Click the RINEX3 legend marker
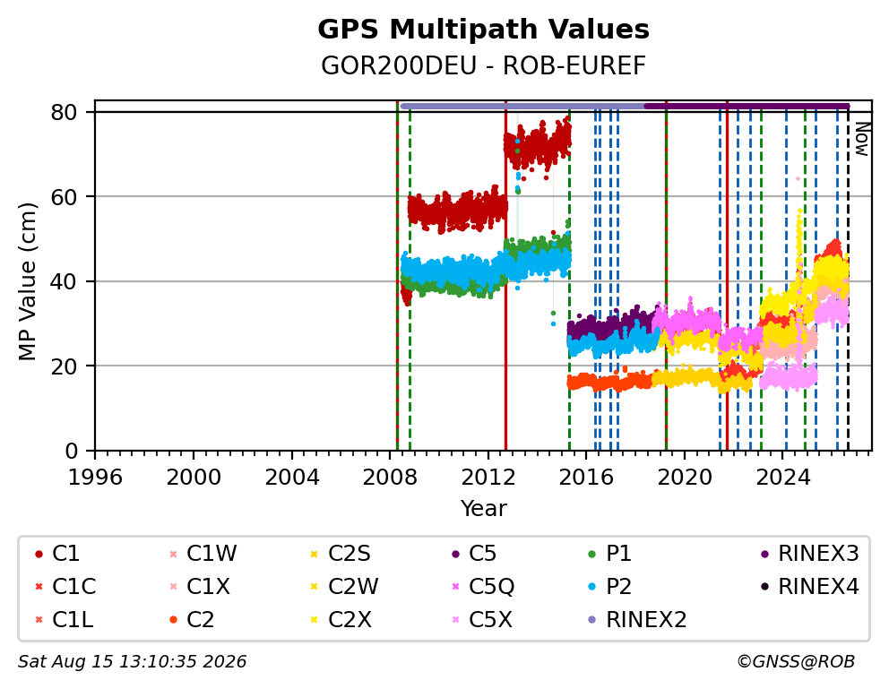Screen dimensions: 889x689 click(x=764, y=554)
